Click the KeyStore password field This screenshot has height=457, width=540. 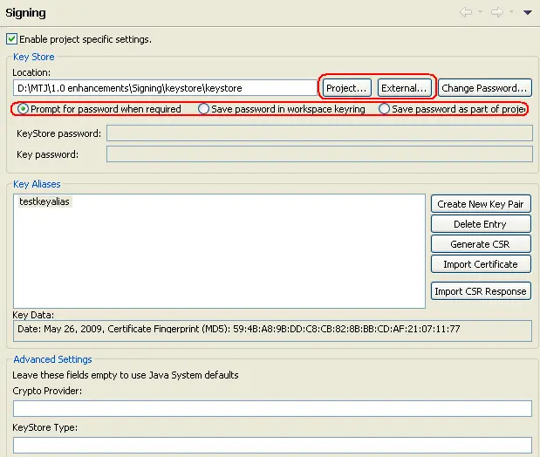[x=319, y=133]
